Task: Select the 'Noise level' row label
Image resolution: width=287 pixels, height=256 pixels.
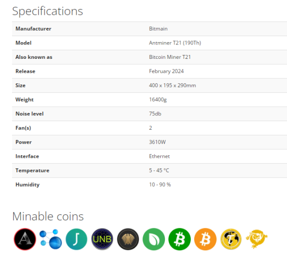Action: coord(30,114)
